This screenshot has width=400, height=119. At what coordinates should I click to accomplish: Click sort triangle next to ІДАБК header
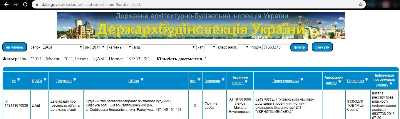pyautogui.click(x=45, y=80)
